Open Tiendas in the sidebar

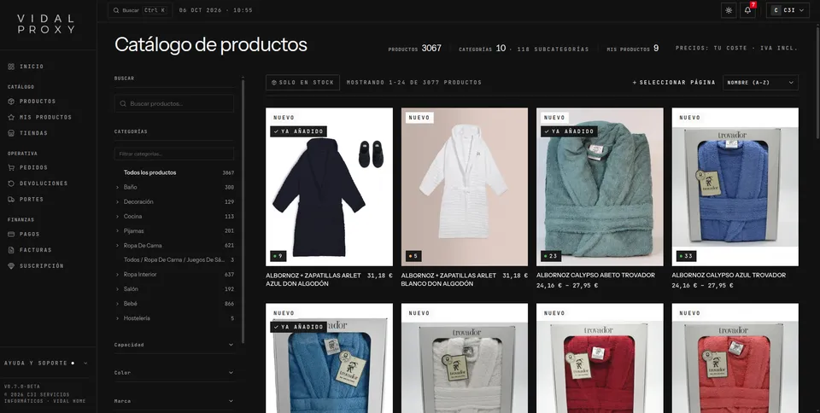(x=33, y=133)
